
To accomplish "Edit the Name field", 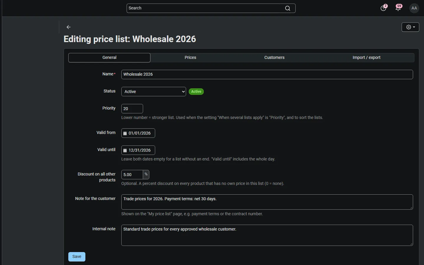I will [267, 74].
